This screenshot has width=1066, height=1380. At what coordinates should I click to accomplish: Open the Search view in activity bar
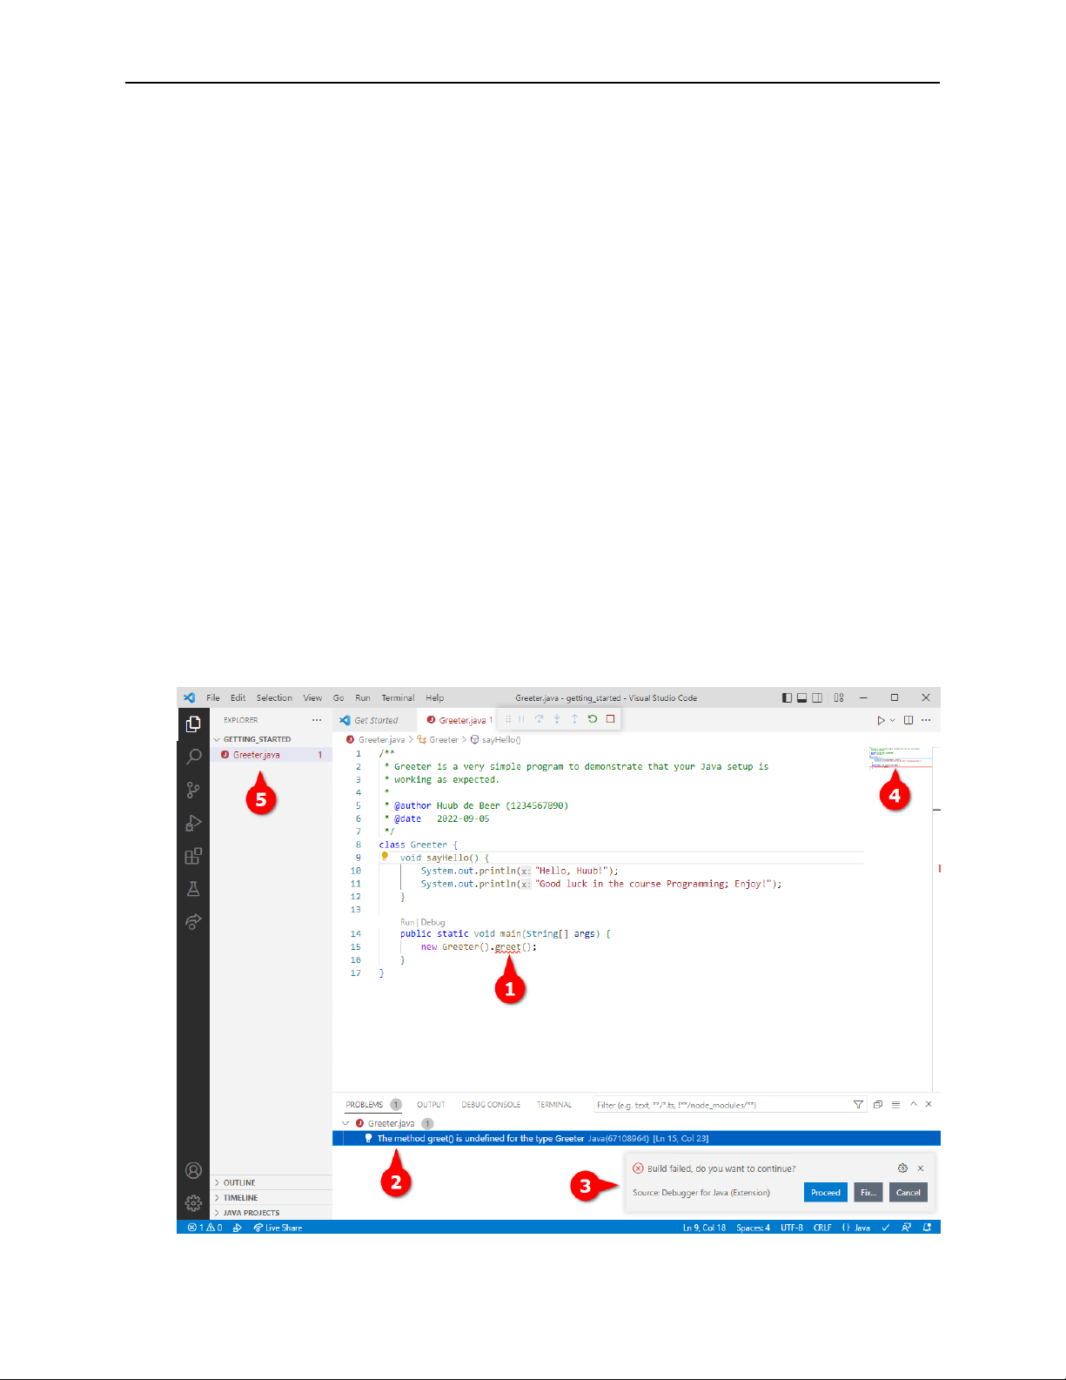(193, 757)
